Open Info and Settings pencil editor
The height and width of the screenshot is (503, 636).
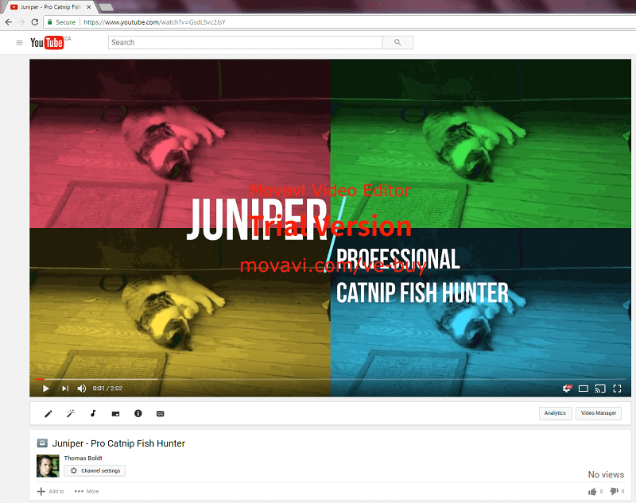pos(48,413)
